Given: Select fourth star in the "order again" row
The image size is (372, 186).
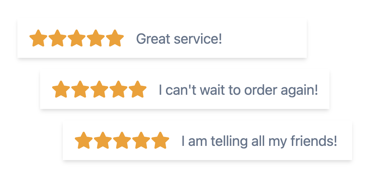Looking at the screenshot, I should point(118,89).
